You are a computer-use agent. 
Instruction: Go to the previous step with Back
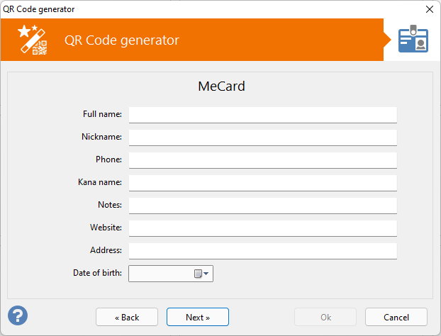[127, 317]
